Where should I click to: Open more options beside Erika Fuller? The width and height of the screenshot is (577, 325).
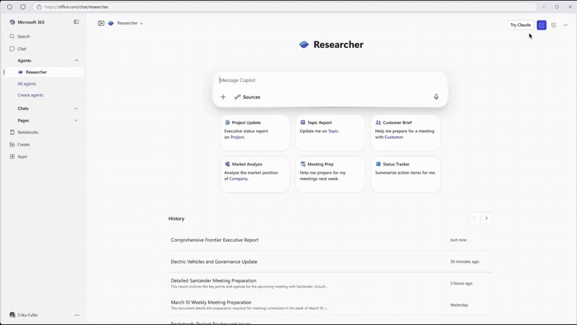[x=77, y=315]
